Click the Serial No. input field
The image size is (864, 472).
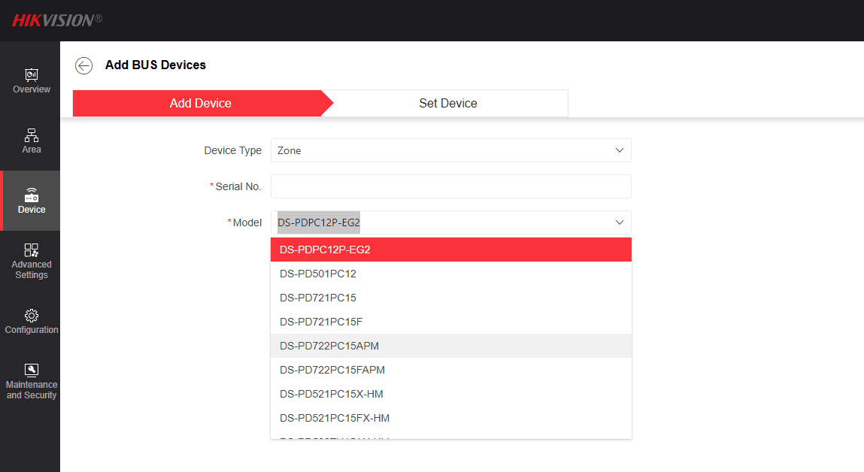(450, 186)
